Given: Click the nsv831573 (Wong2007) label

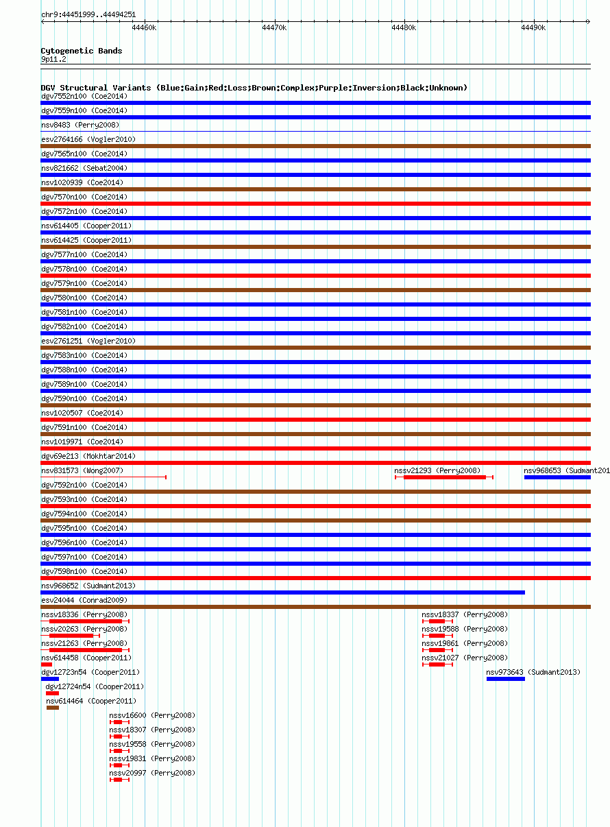Looking at the screenshot, I should pyautogui.click(x=82, y=470).
